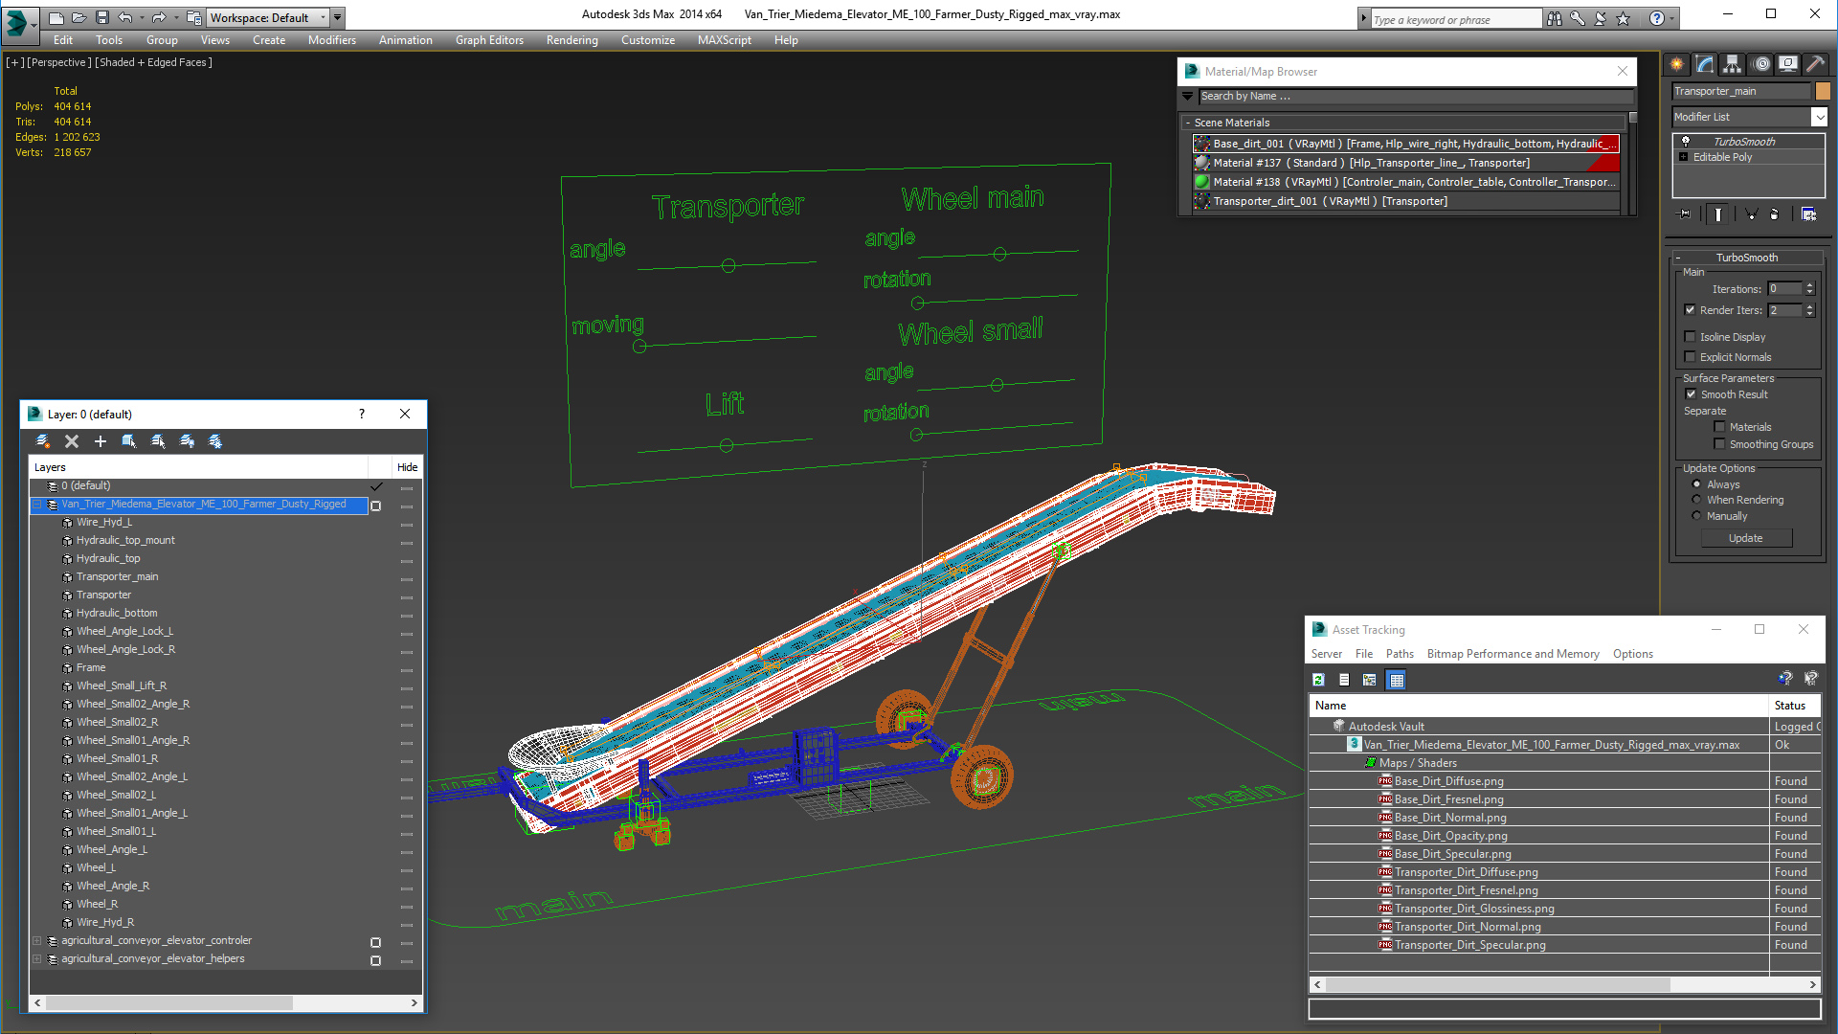Viewport: 1838px width, 1034px height.
Task: Click the Perspective viewport label
Action: tap(59, 62)
